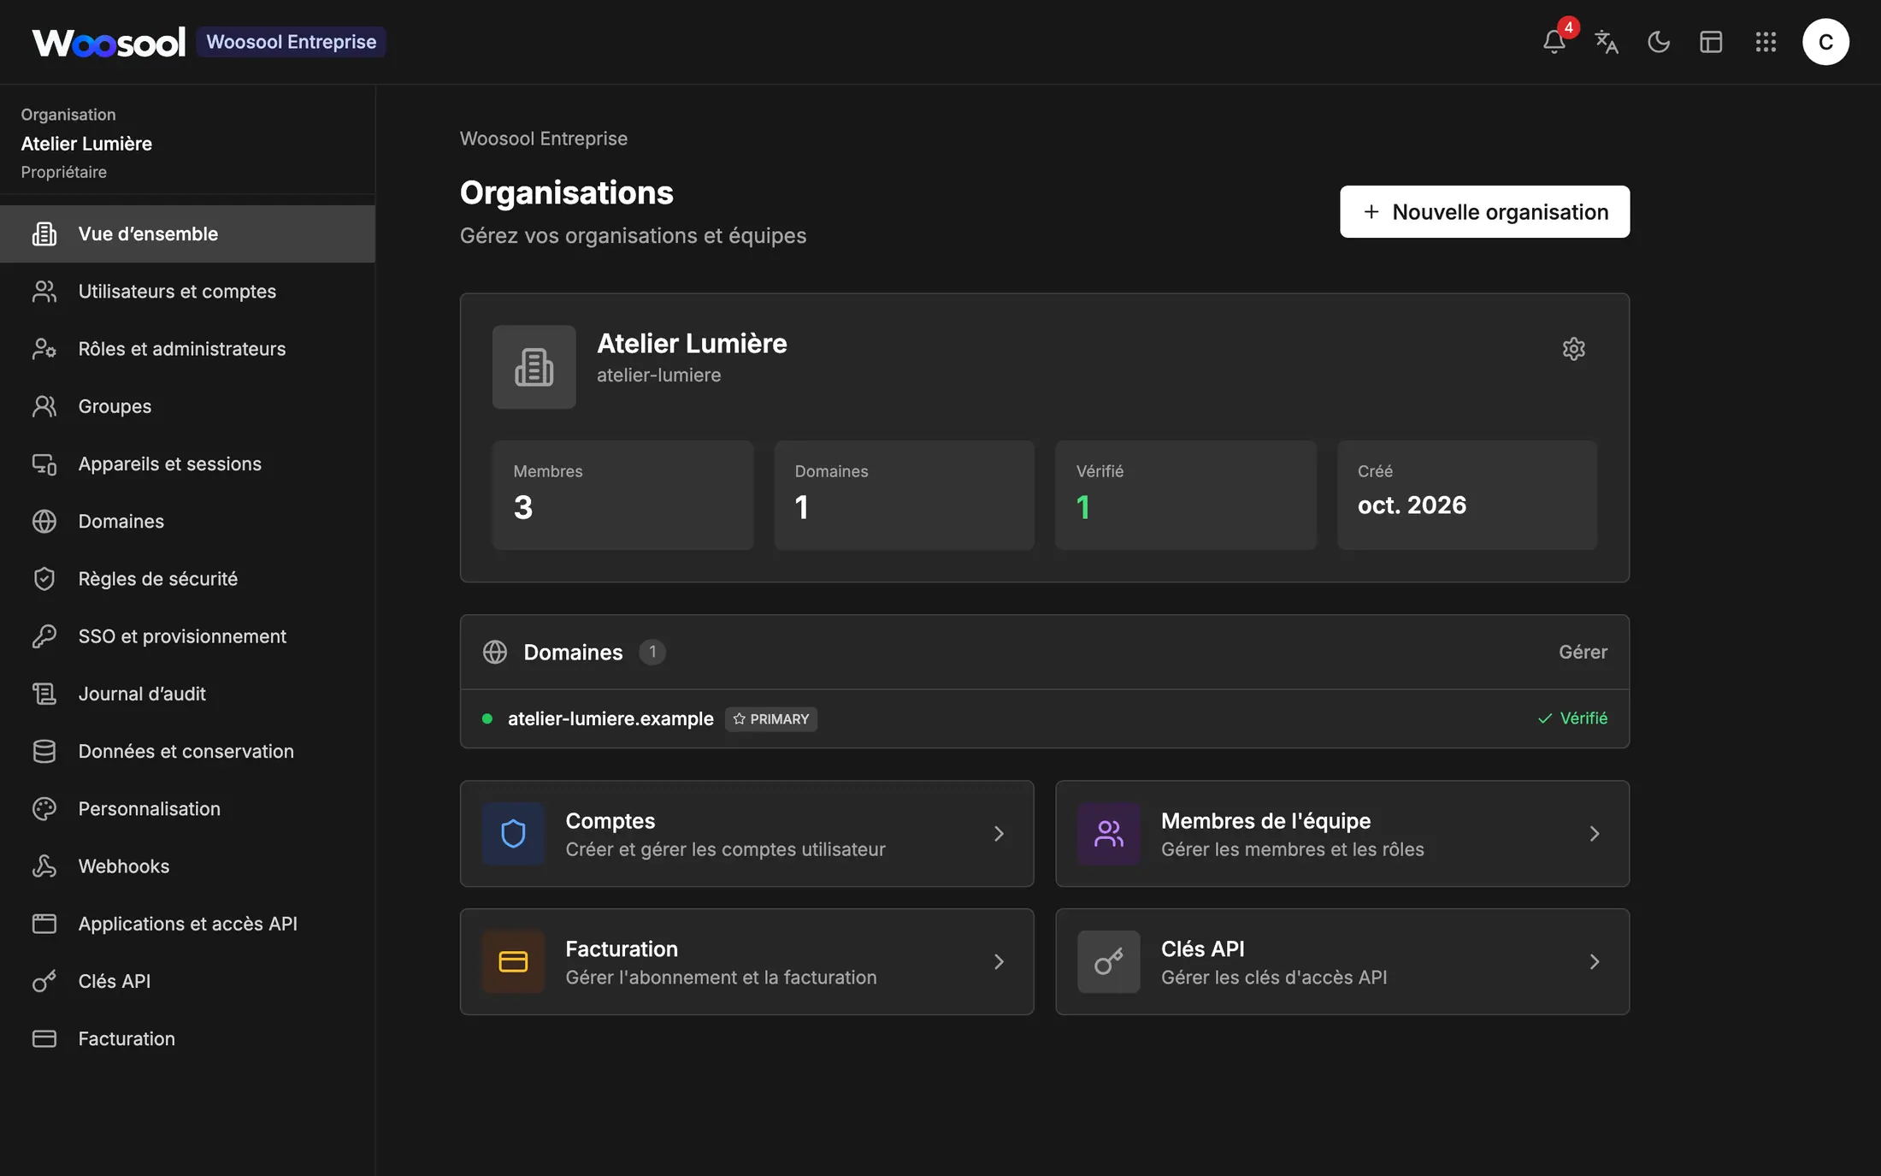Open the apps grid launcher

point(1766,42)
